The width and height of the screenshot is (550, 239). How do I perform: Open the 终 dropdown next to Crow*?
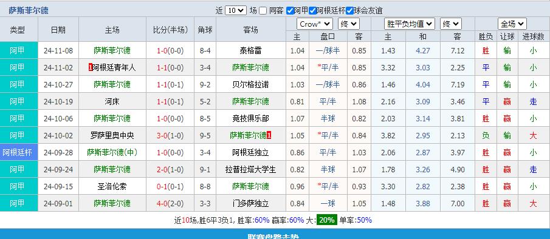[348, 24]
